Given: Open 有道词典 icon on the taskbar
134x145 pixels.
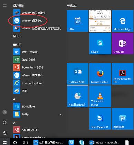Looking at the screenshot, I should tap(71, 142).
